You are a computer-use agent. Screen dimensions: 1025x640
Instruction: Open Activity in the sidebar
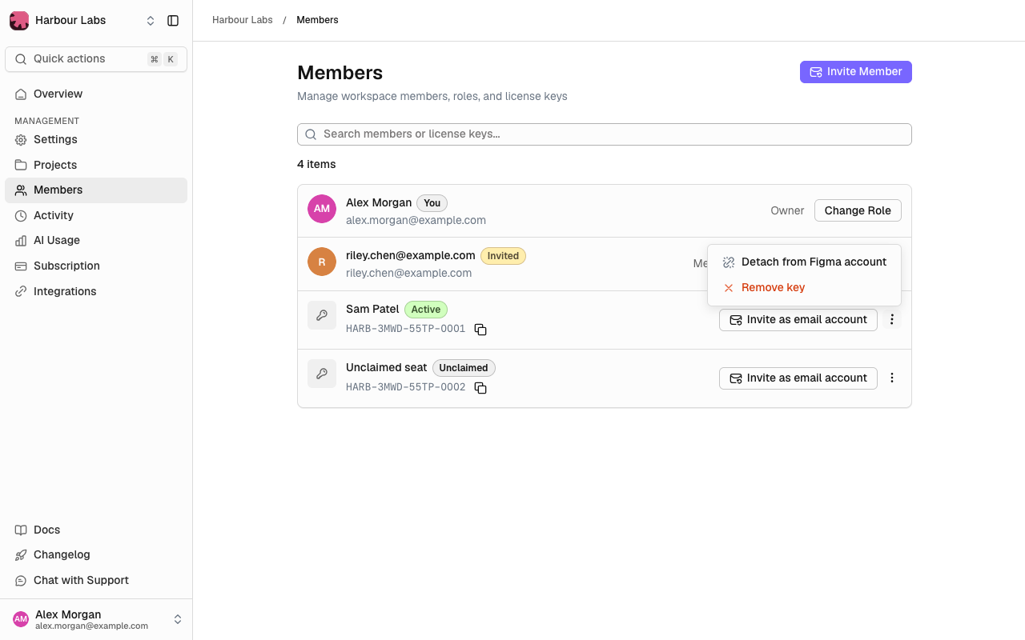click(x=96, y=215)
